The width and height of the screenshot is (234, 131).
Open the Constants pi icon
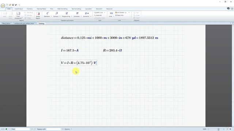point(77,13)
